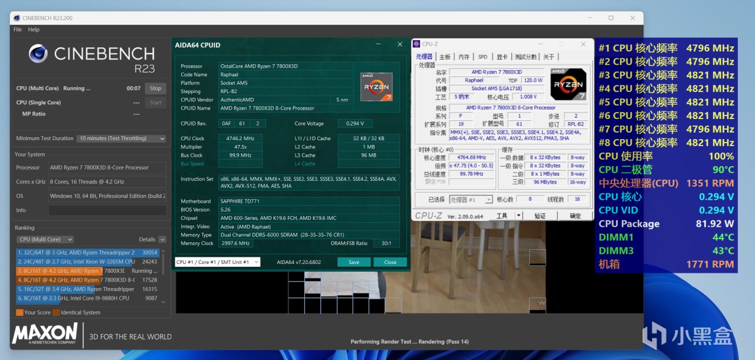Open the File menu in Cinebench
This screenshot has height=360, width=755.
coord(18,29)
